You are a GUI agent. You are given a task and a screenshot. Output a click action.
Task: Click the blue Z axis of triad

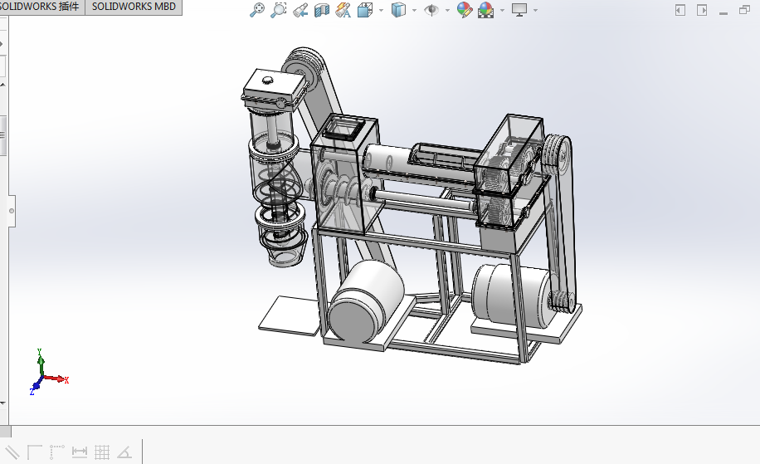coord(35,386)
